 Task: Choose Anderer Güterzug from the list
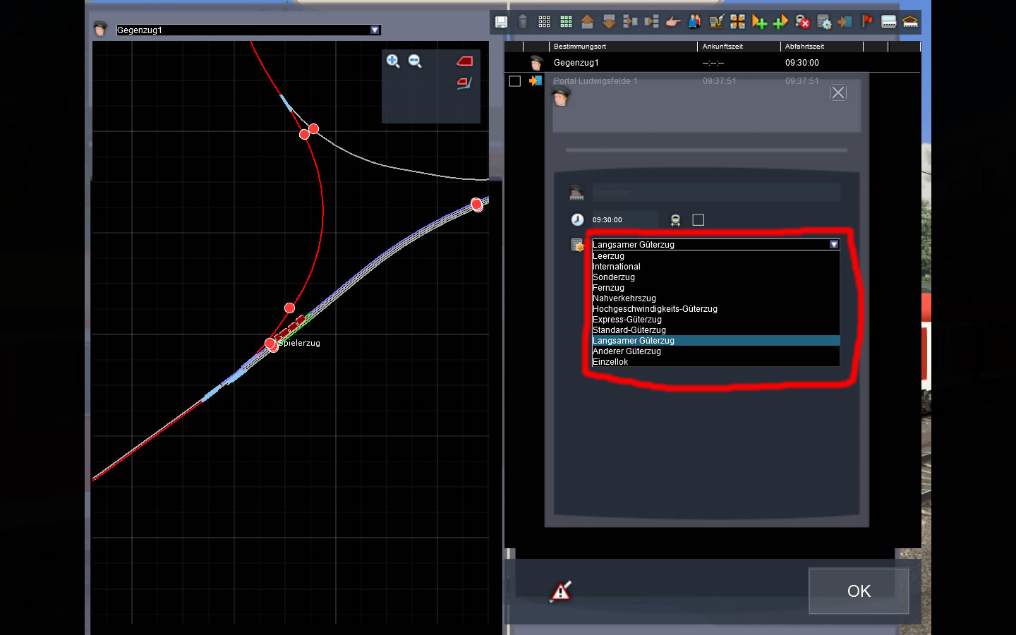716,351
